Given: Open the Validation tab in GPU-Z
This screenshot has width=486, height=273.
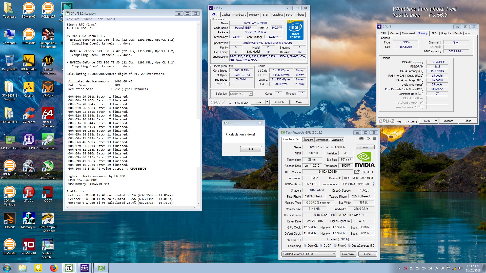Looking at the screenshot, I should click(337, 140).
